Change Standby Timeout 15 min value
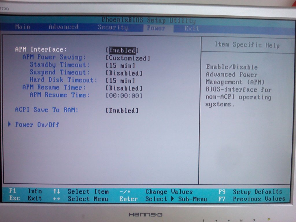 (x=120, y=66)
